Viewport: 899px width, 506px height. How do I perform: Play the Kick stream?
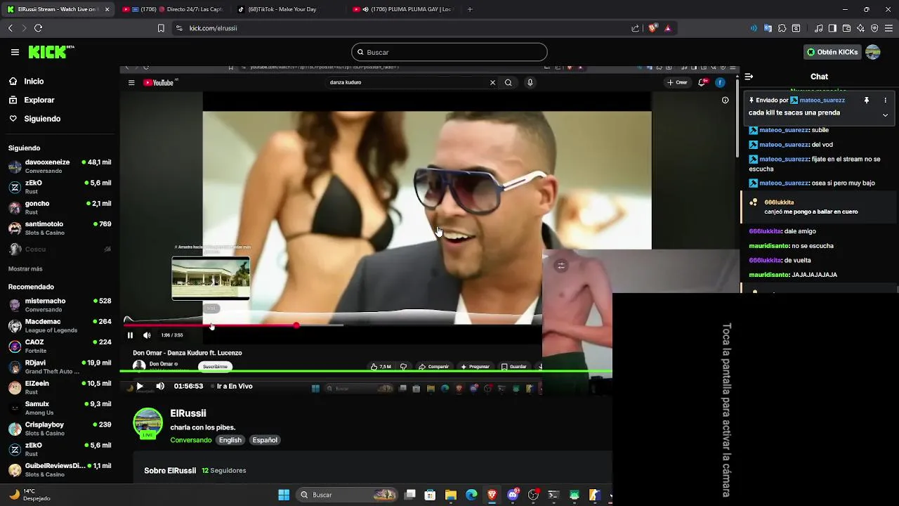[140, 386]
